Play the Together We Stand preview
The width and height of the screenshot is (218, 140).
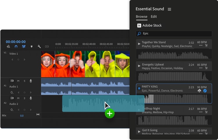pos(139,44)
